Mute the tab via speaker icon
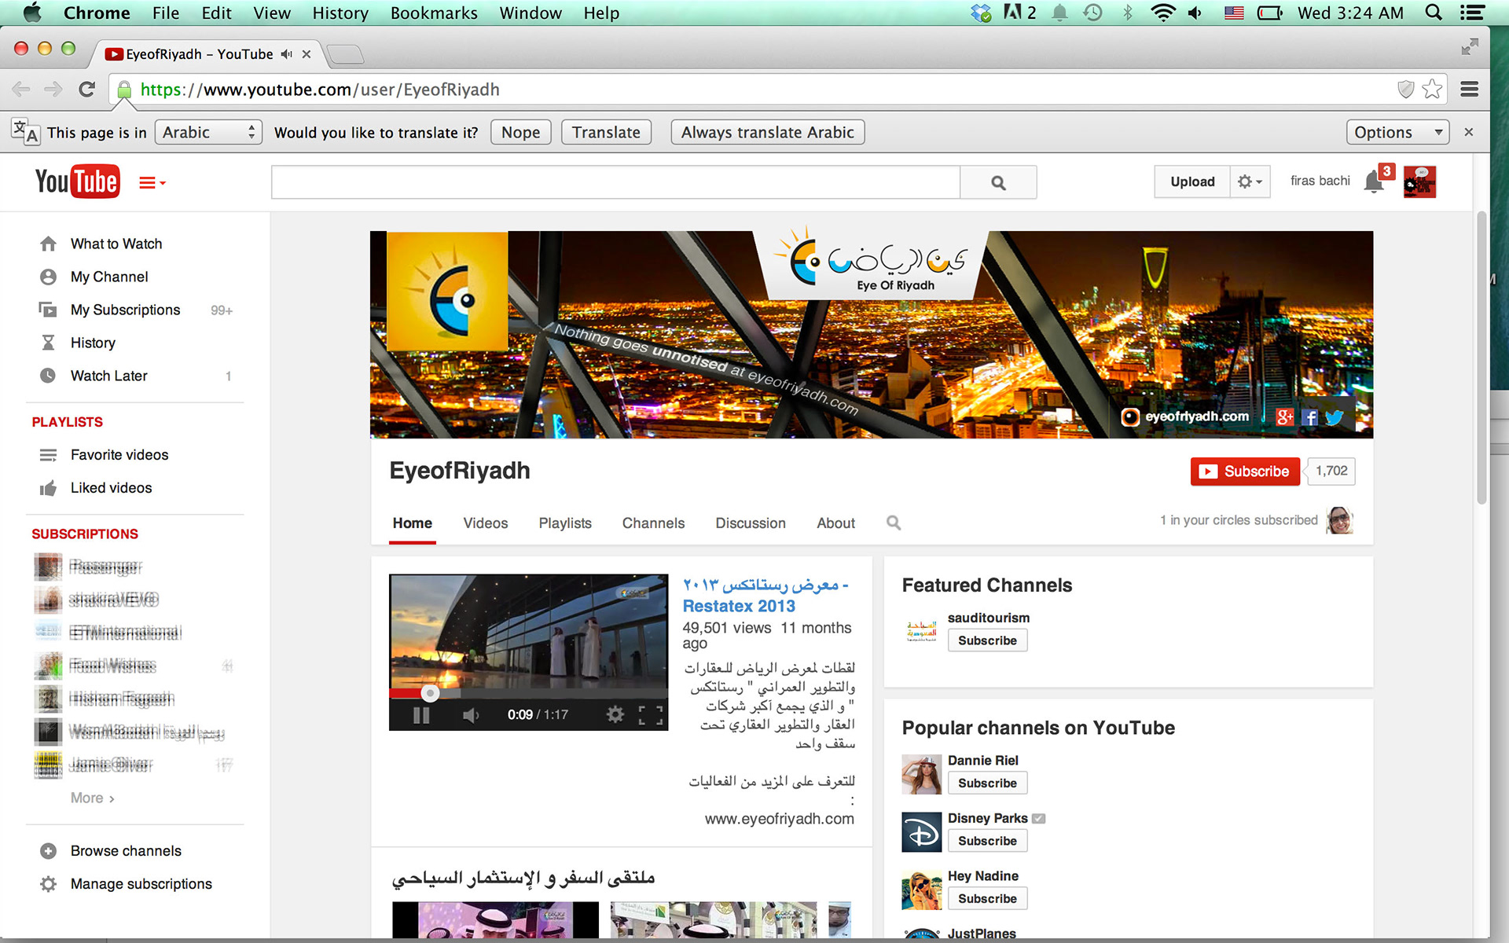 (x=286, y=54)
